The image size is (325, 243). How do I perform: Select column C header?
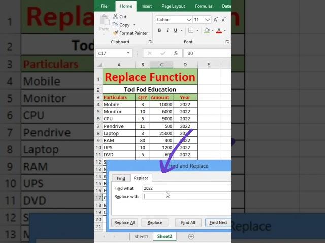161,65
